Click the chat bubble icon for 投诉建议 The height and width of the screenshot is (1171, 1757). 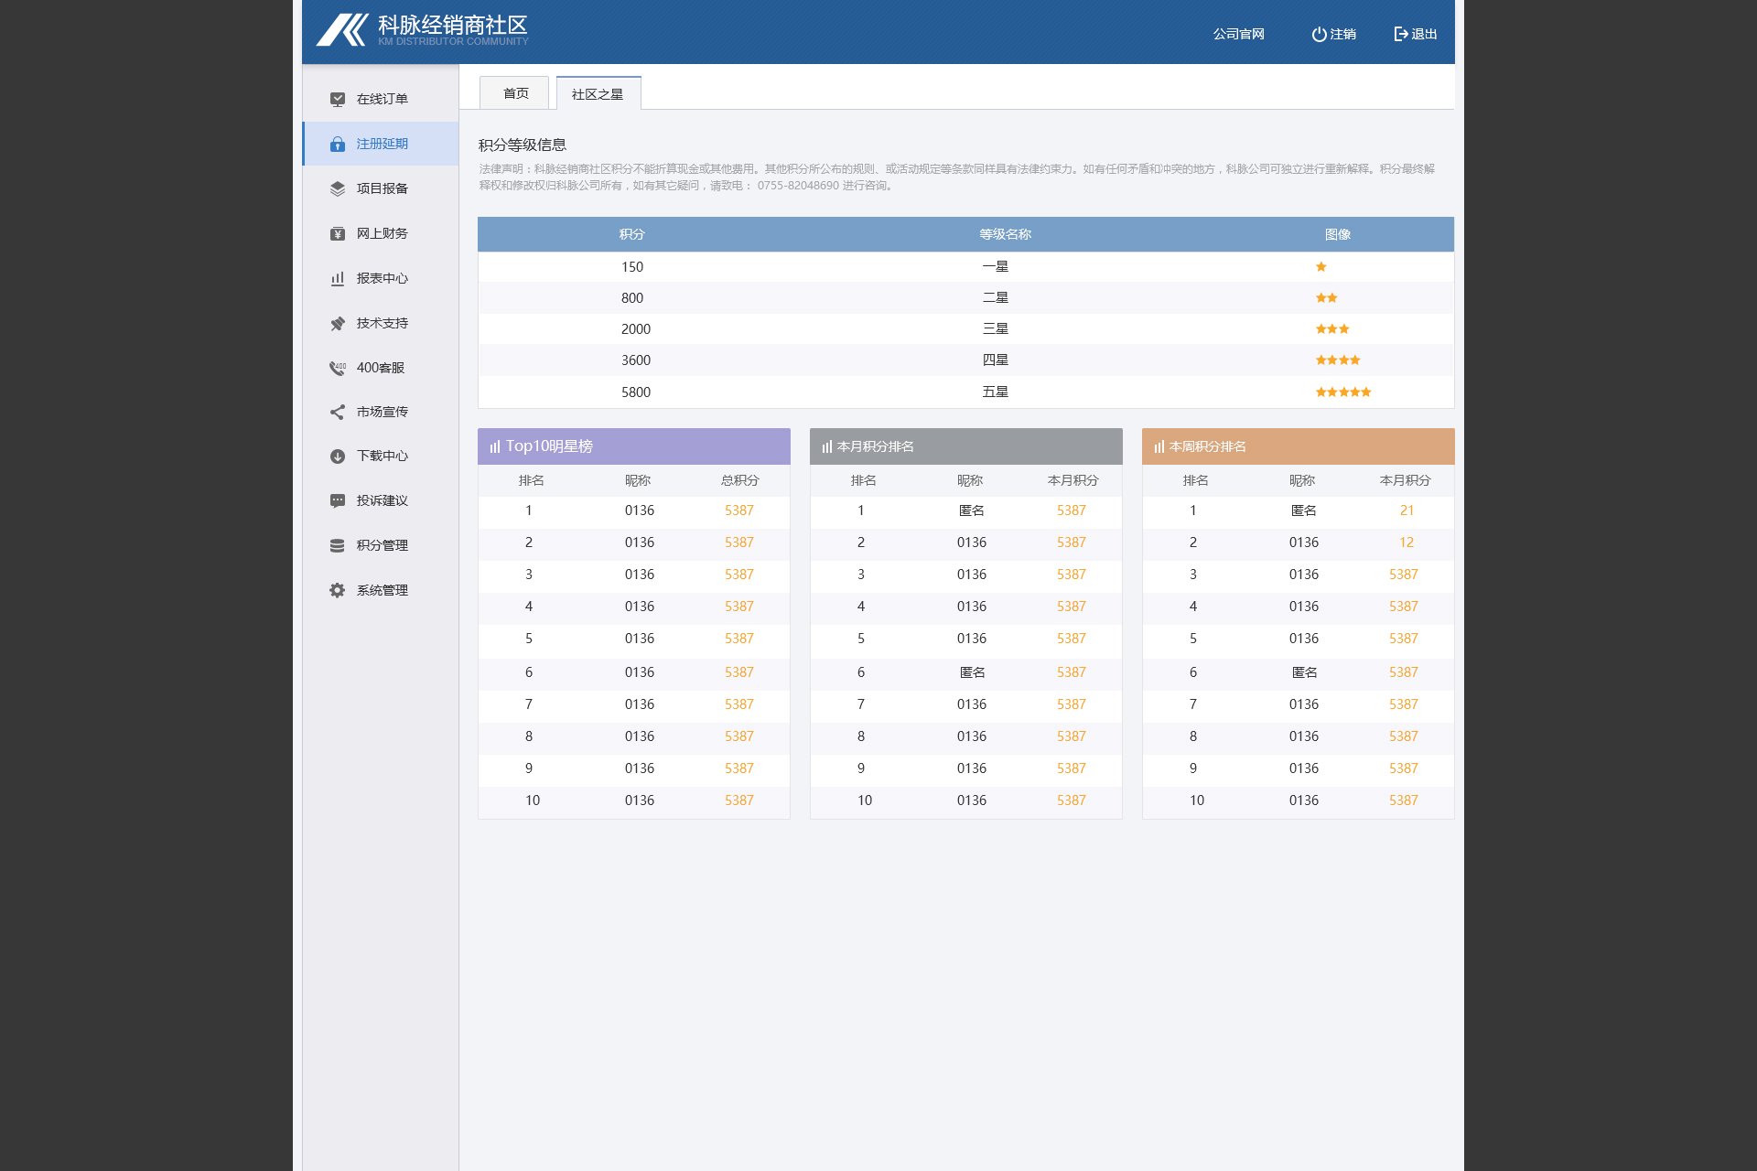(338, 500)
